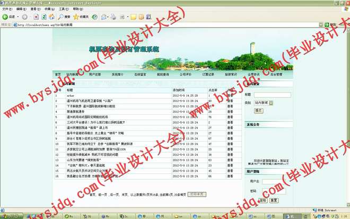Select the 用户注册 navigation tab
This screenshot has height=219, width=350.
[x=94, y=74]
